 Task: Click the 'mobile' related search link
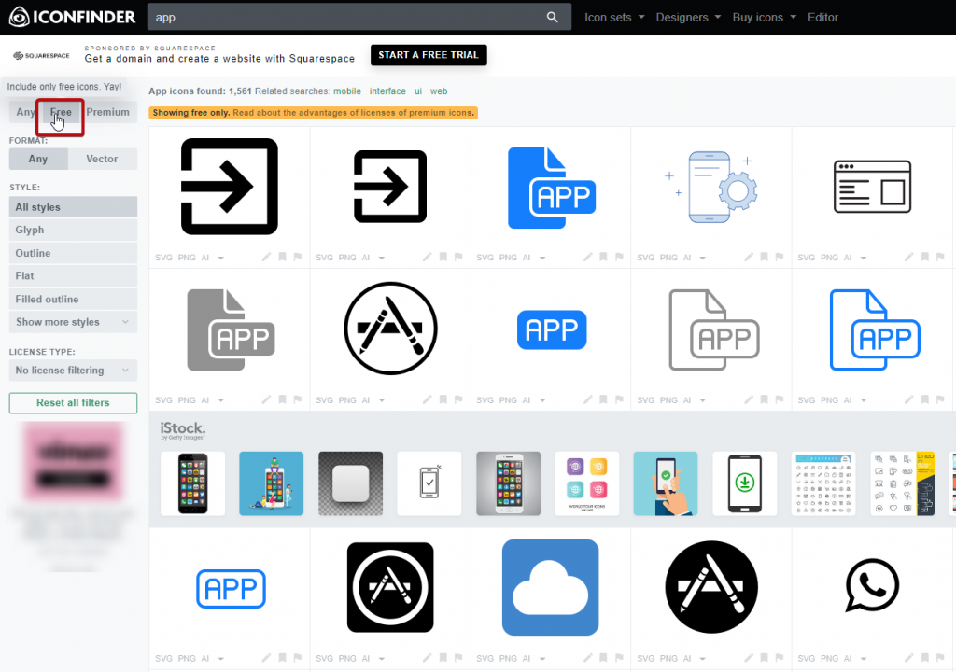(x=346, y=91)
